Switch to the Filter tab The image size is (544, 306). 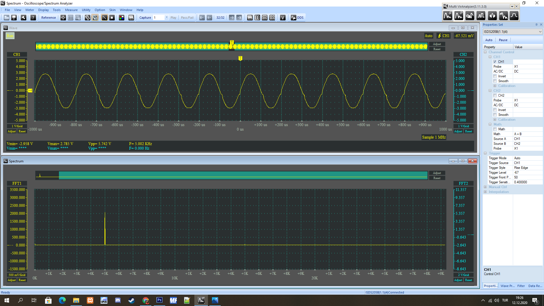[521, 286]
